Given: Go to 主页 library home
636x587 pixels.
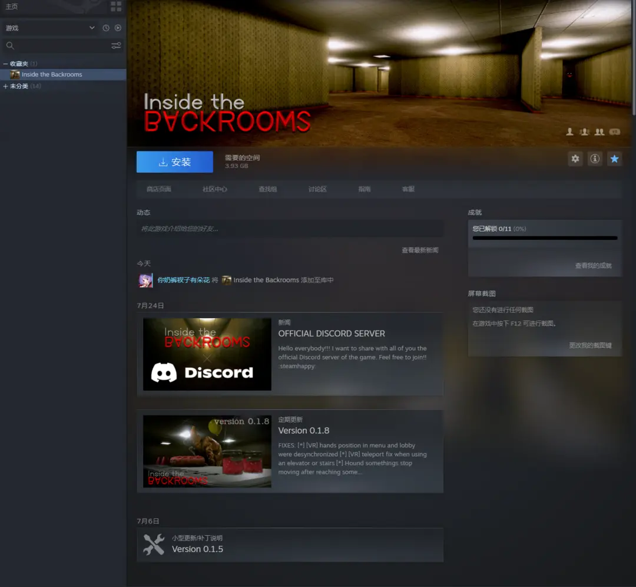Looking at the screenshot, I should point(12,6).
